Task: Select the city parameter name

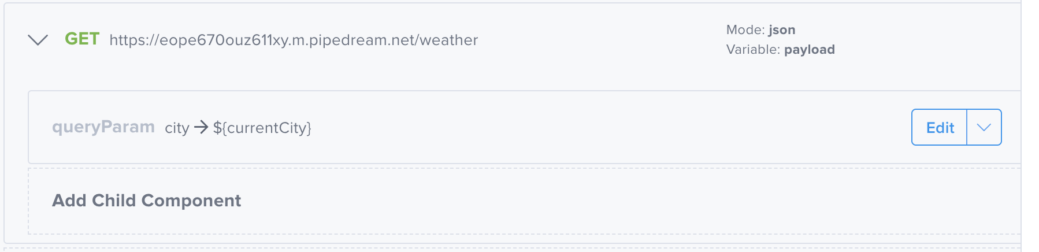Action: pyautogui.click(x=177, y=128)
